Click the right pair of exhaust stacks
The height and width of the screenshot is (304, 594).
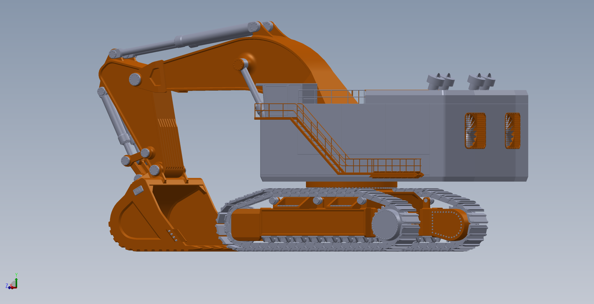pyautogui.click(x=481, y=81)
